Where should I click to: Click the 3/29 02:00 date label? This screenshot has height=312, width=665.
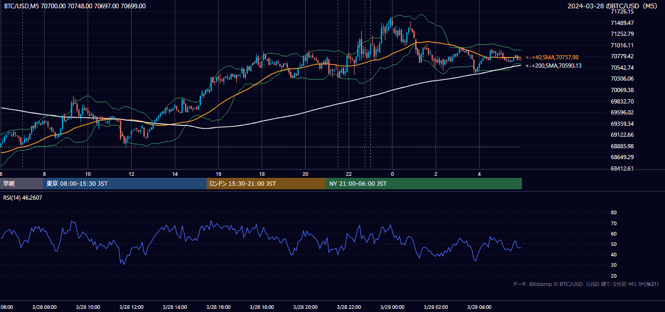click(x=436, y=307)
